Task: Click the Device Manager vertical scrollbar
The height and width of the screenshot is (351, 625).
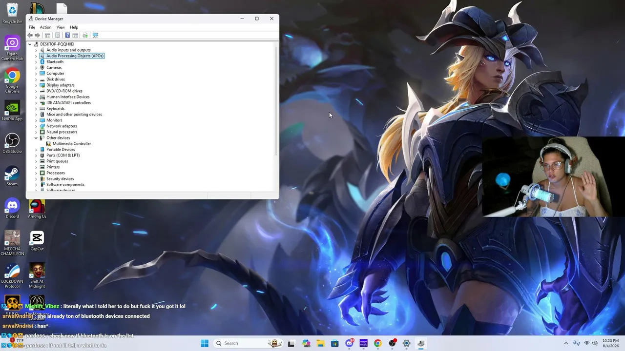Action: pos(276,101)
